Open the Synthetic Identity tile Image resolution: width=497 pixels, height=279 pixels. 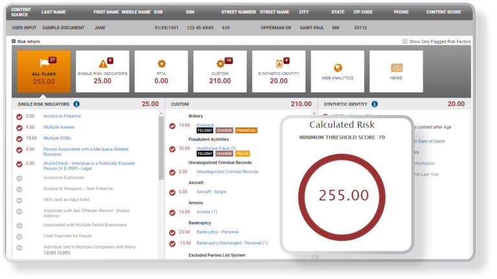tap(278, 71)
